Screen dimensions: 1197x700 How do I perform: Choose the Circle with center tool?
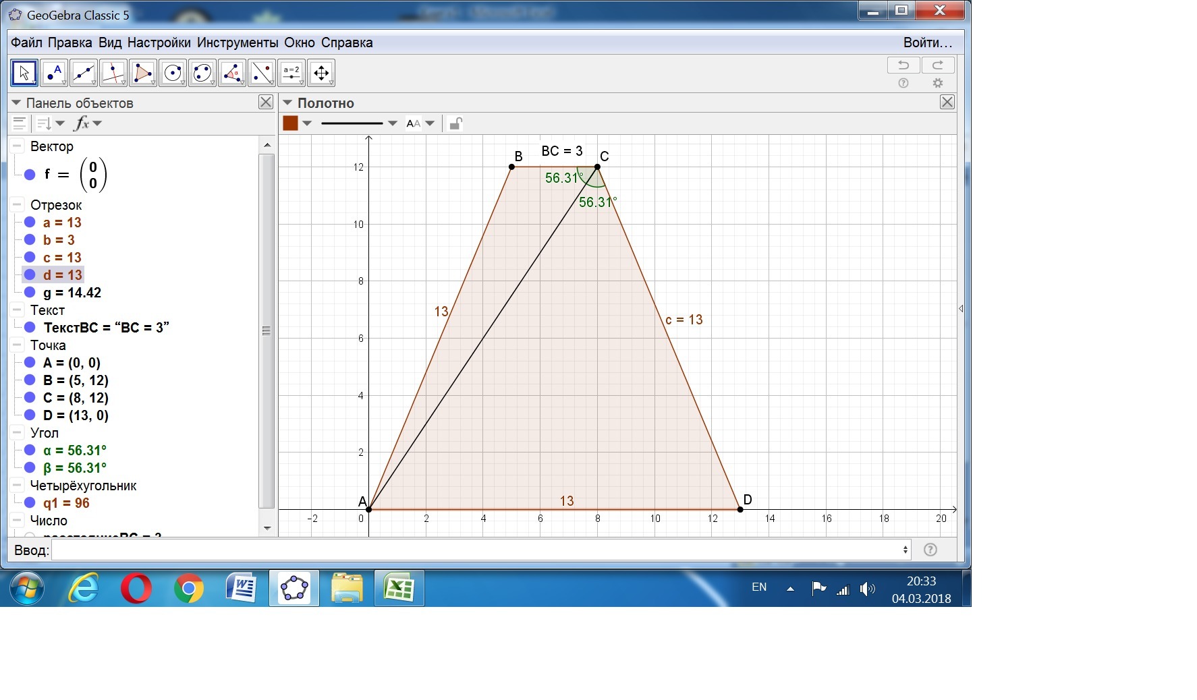pos(173,73)
